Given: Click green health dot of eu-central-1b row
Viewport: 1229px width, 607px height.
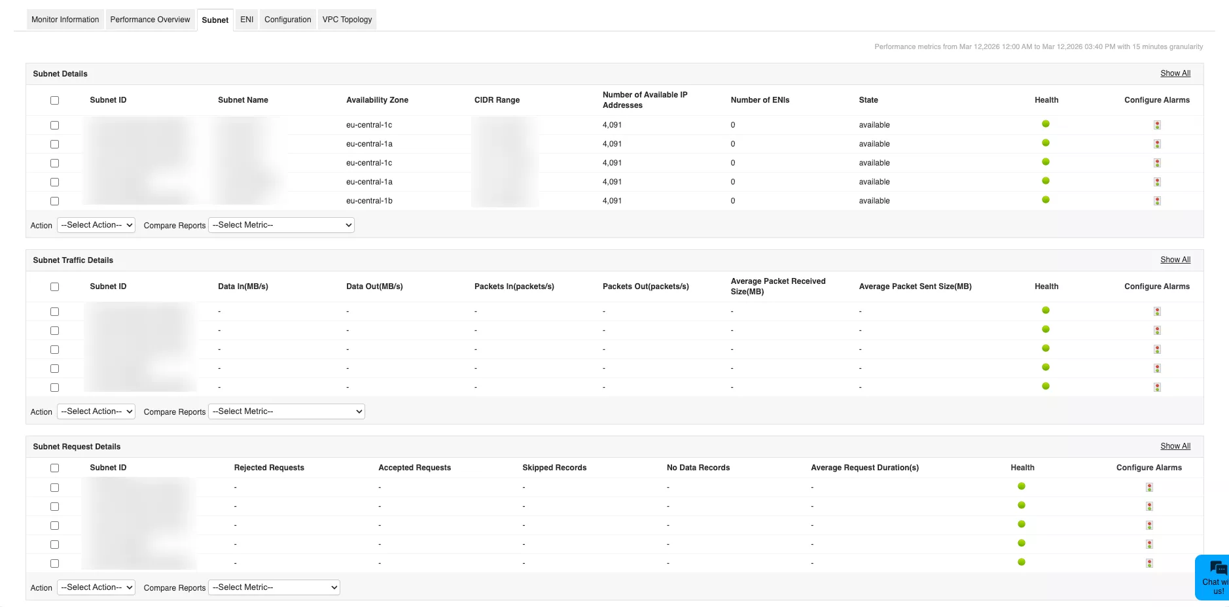Looking at the screenshot, I should [1045, 200].
